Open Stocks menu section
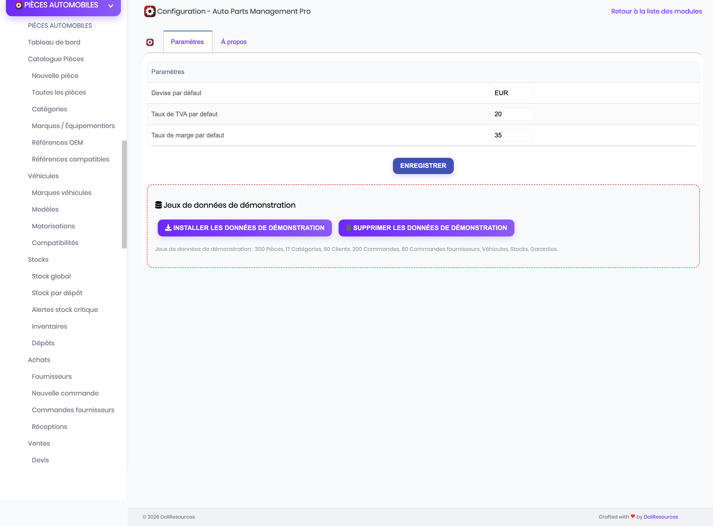 (x=38, y=260)
